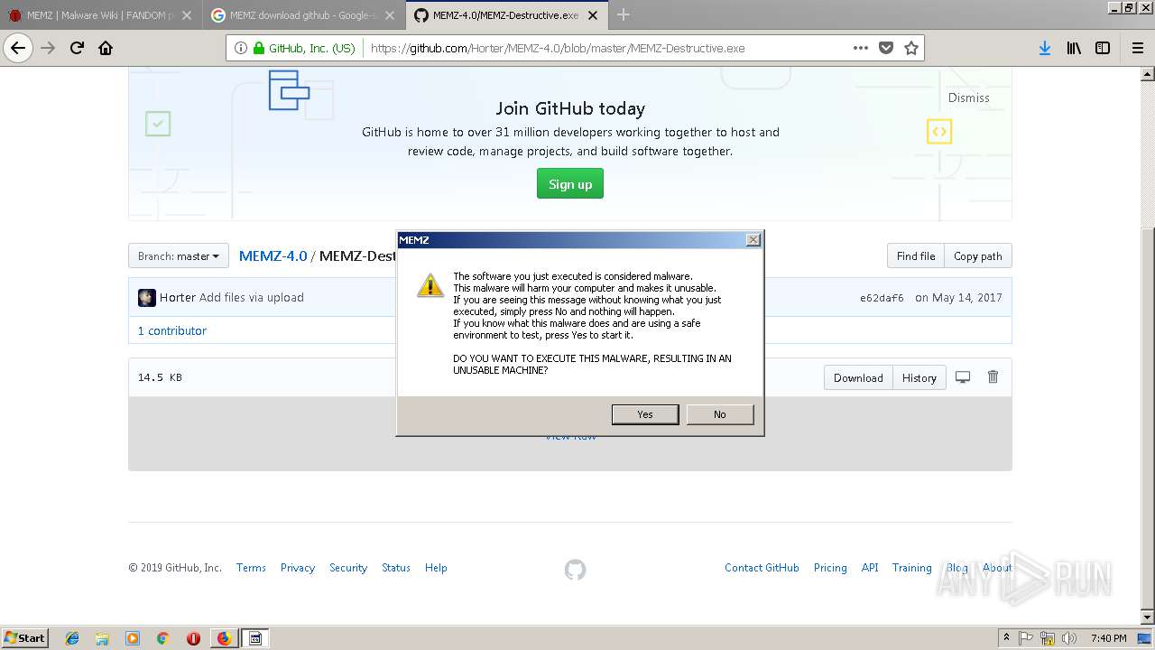Open the Firefox downloads panel
1155x650 pixels.
click(x=1044, y=48)
